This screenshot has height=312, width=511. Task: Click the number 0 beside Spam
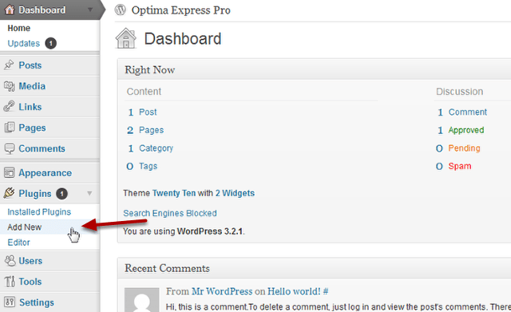(439, 167)
